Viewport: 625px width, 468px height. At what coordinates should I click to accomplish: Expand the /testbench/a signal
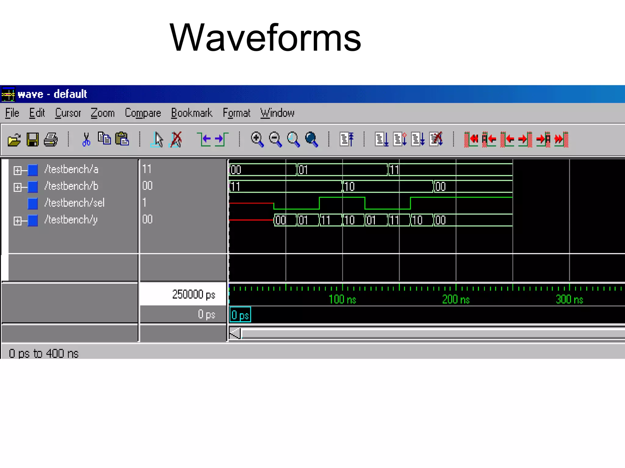click(x=17, y=170)
